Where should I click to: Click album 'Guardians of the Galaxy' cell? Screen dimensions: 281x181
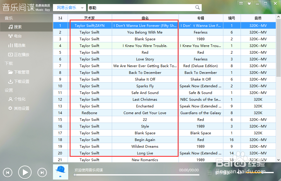tap(201, 113)
